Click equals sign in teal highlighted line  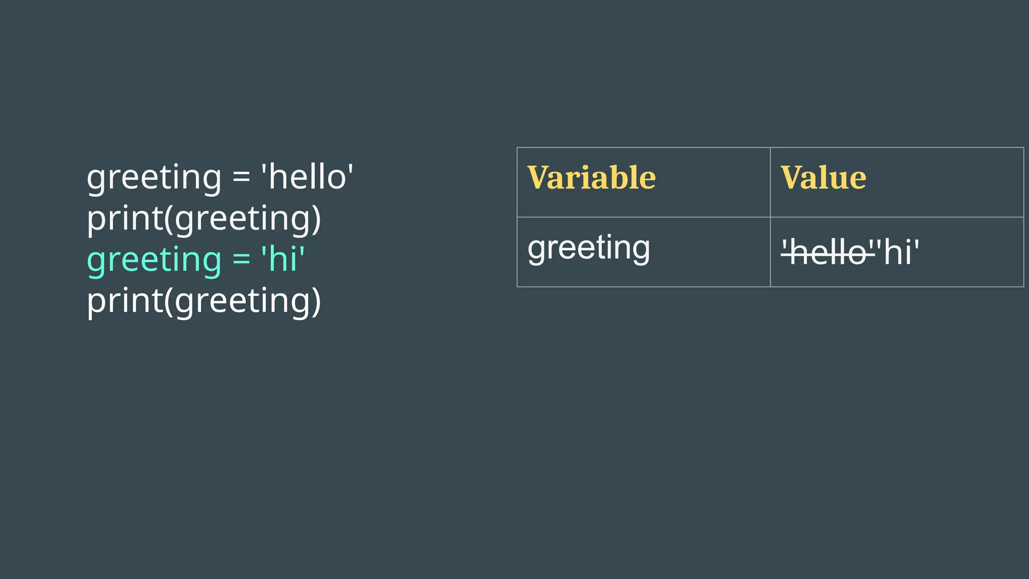pos(241,259)
